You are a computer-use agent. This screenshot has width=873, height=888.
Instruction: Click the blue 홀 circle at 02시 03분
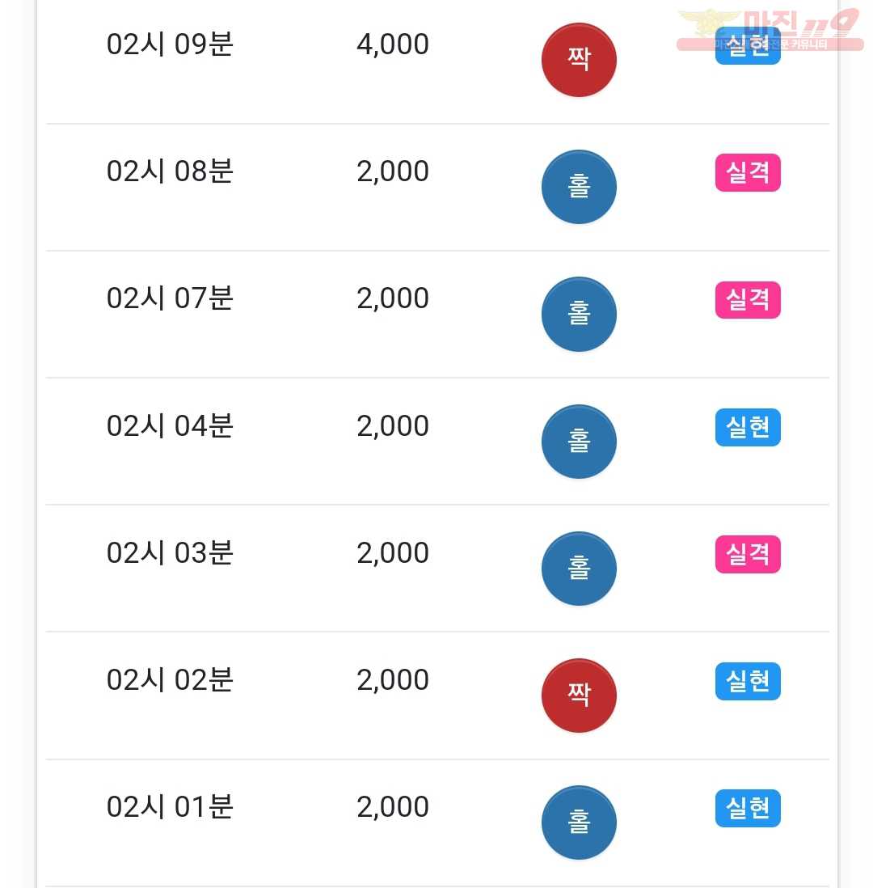pos(579,568)
